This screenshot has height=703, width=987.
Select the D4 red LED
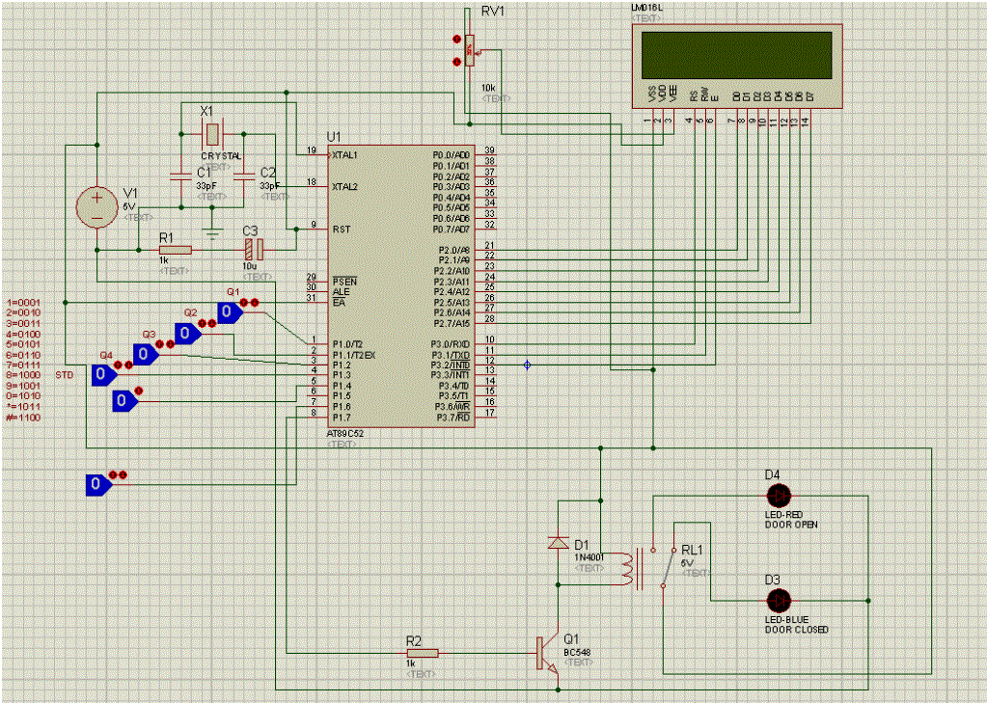pyautogui.click(x=778, y=496)
